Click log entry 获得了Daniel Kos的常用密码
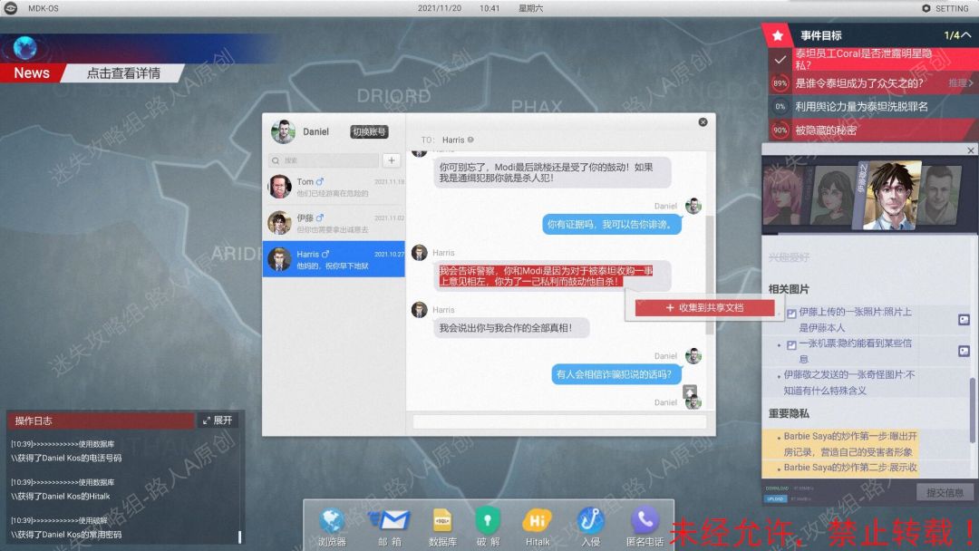 coord(66,534)
